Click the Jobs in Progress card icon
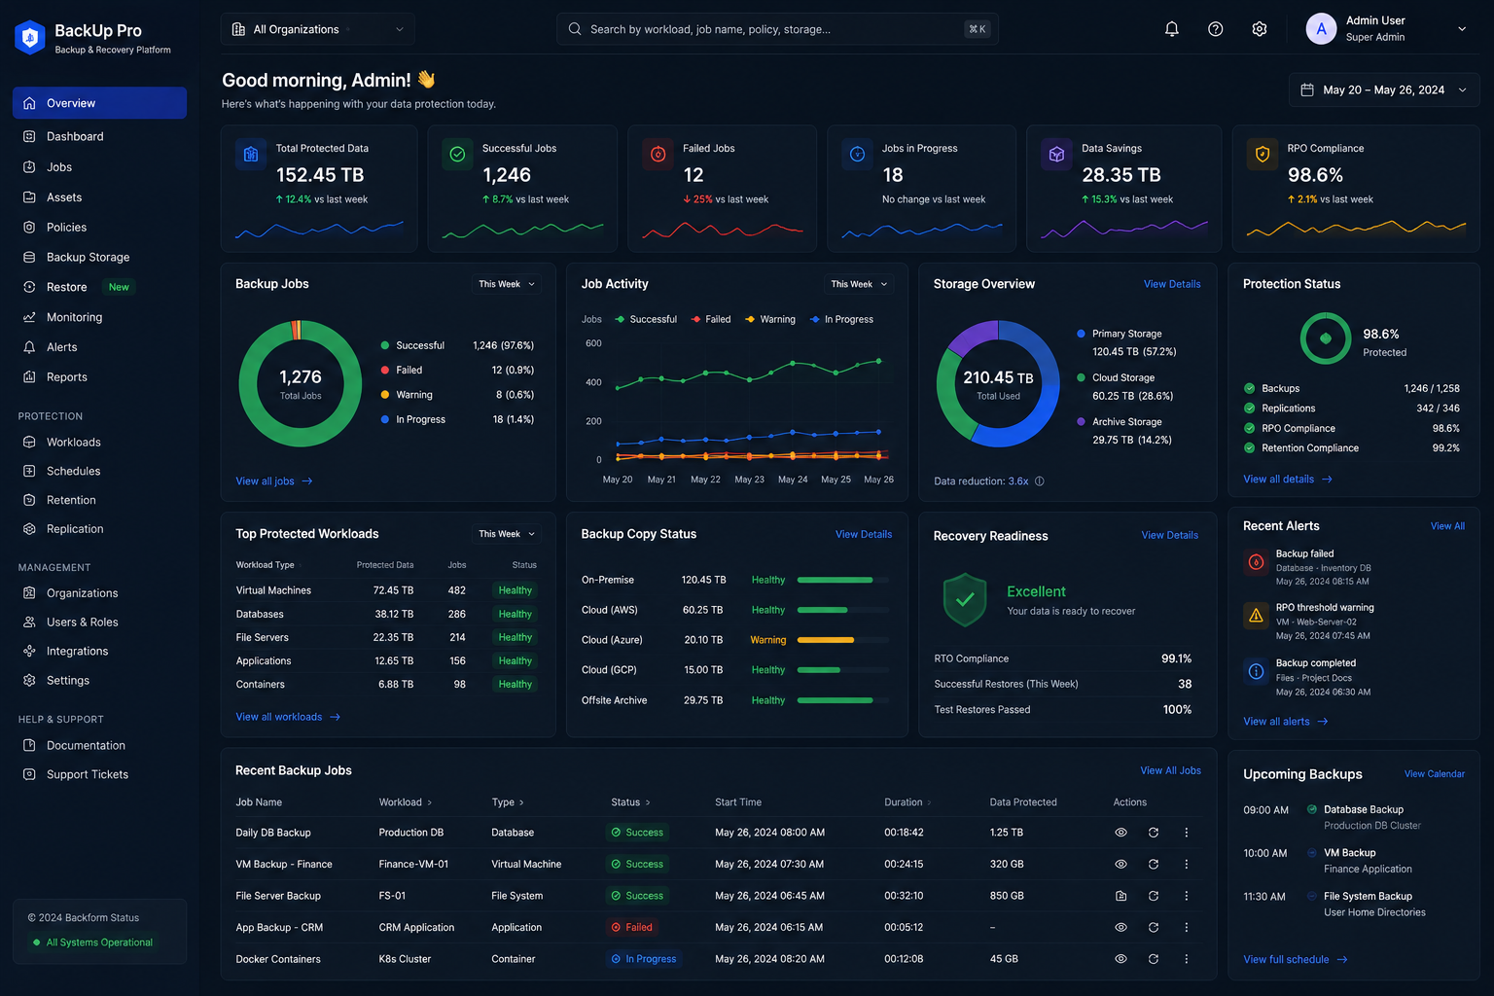This screenshot has width=1494, height=996. click(857, 154)
